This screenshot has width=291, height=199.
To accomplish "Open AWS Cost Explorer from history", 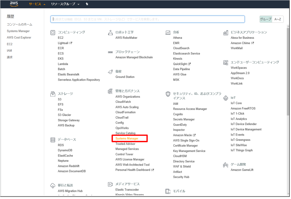I will pos(19,37).
